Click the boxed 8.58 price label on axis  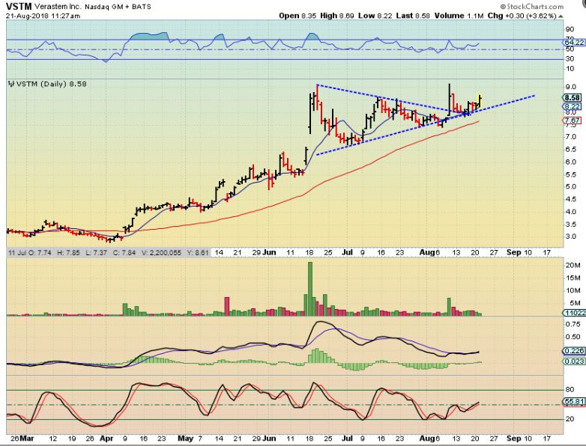pos(573,98)
